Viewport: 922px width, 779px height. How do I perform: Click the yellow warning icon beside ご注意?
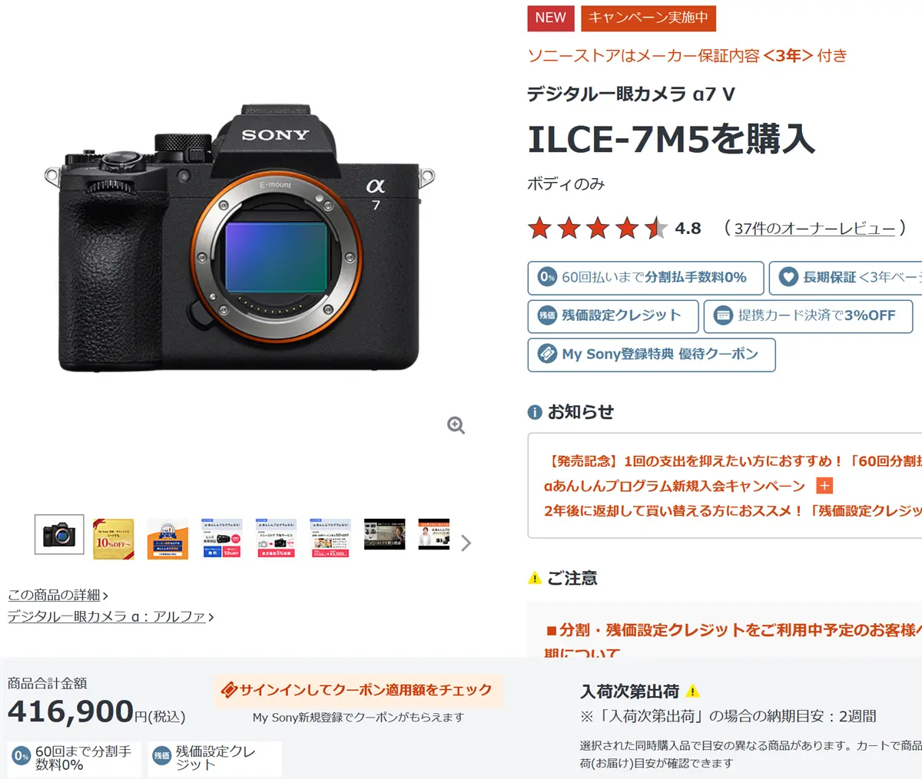click(535, 578)
